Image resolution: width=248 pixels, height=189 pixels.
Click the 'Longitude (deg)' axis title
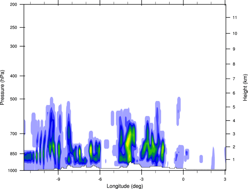pos(125,186)
